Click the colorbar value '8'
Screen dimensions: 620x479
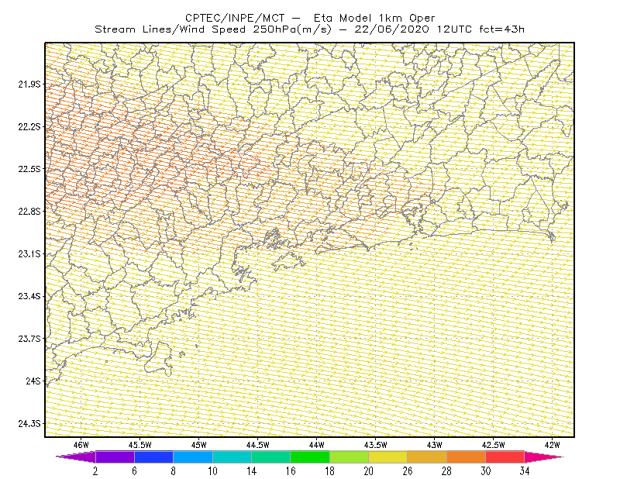pyautogui.click(x=173, y=471)
